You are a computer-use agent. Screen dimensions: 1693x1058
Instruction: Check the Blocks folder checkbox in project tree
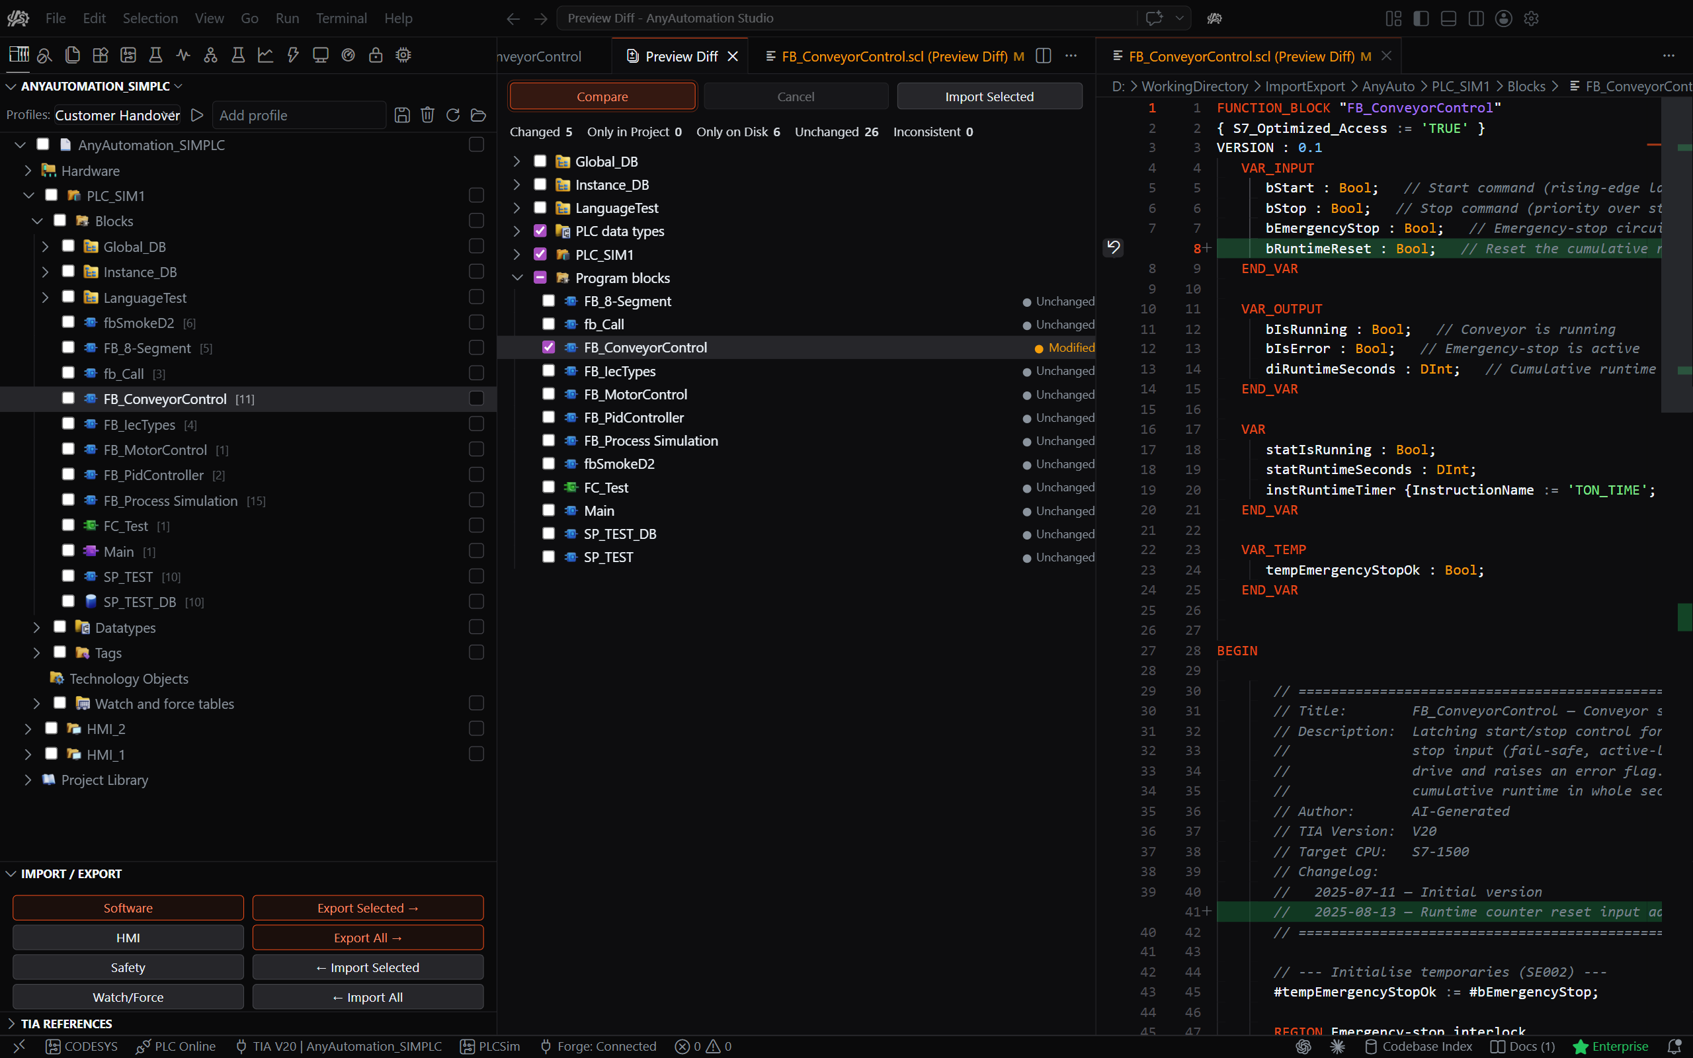(x=60, y=220)
